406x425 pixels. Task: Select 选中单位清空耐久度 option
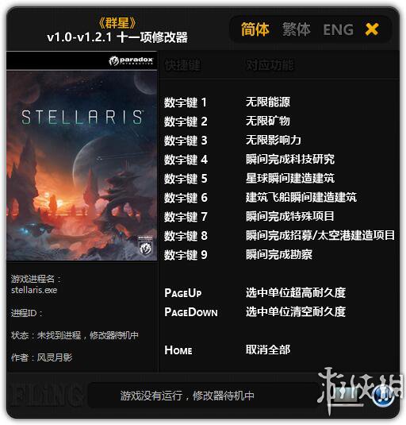coord(296,311)
